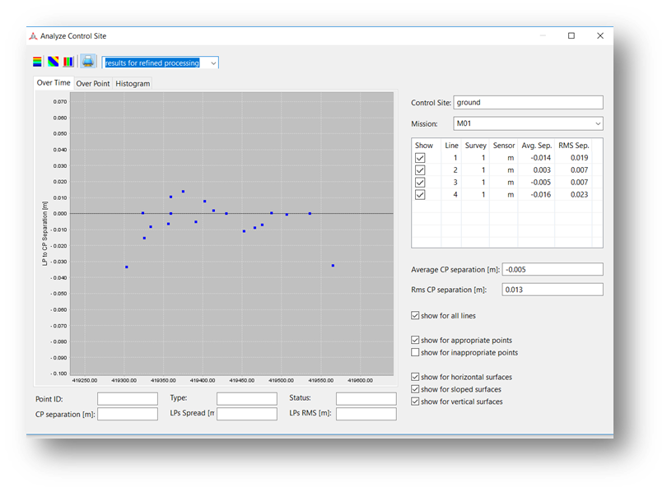Disable show for vertical surfaces
The width and height of the screenshot is (667, 492).
coord(415,401)
